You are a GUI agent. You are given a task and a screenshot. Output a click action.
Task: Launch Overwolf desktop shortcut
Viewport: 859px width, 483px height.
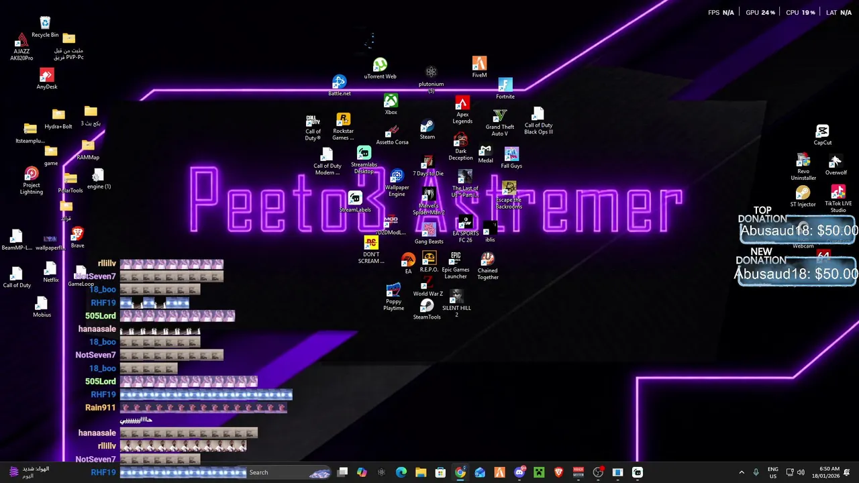pyautogui.click(x=836, y=165)
